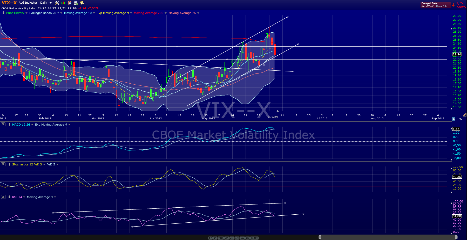Screen dimensions: 467x240
Task: Expand Bollinger Bands 20 2 options
Action: click(61, 13)
